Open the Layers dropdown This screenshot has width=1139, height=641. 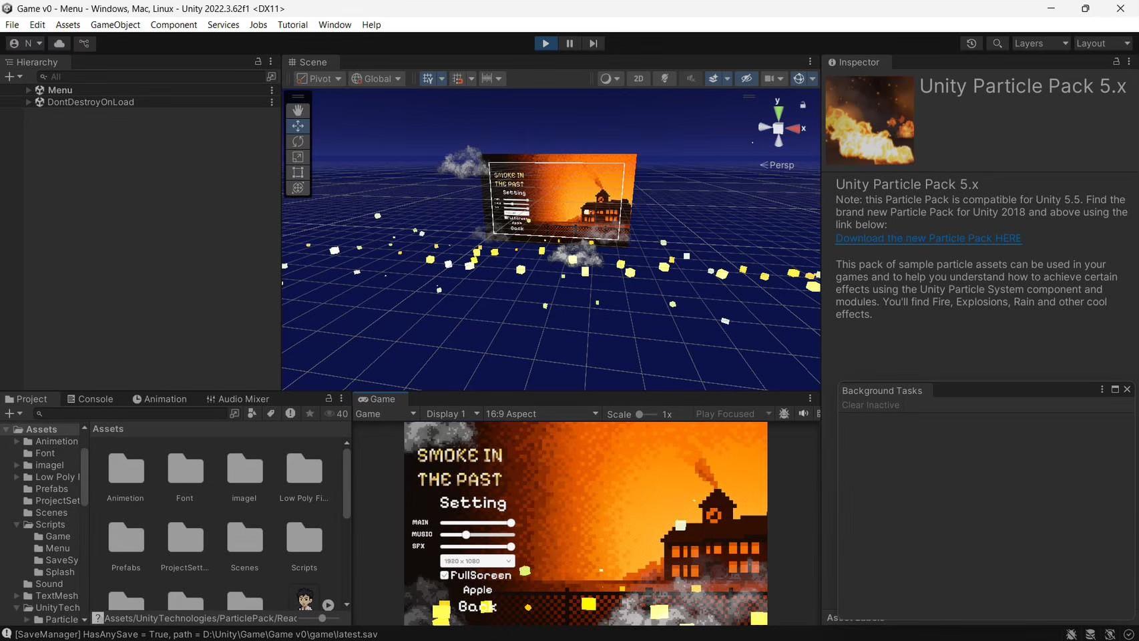pyautogui.click(x=1041, y=43)
